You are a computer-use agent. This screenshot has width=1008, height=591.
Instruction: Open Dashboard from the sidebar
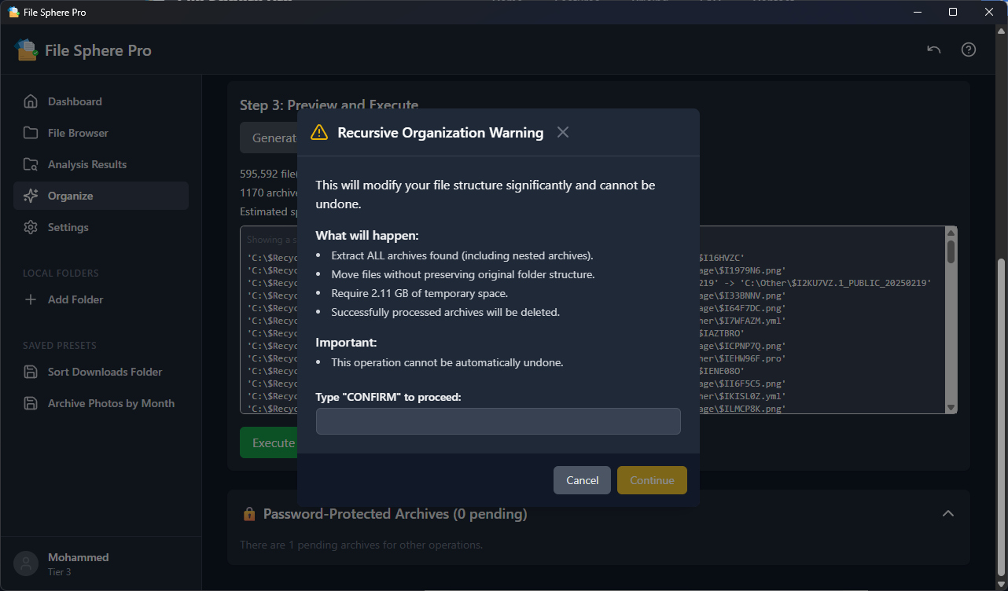click(101, 101)
